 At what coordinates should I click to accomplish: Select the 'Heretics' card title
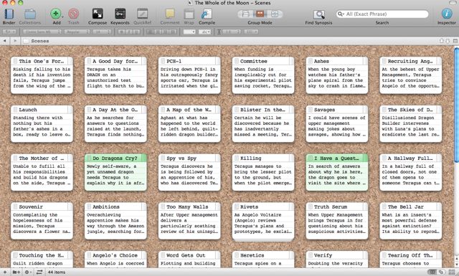252,255
